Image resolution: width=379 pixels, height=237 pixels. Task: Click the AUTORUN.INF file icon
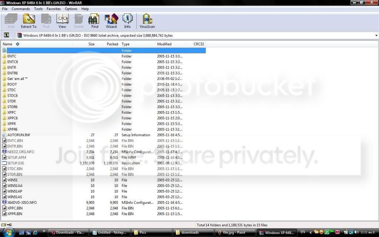(x=4, y=135)
